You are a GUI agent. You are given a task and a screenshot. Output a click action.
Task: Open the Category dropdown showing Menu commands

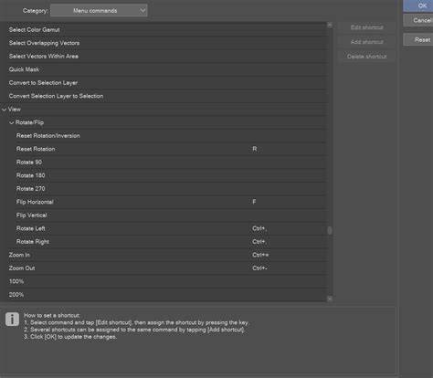point(99,11)
